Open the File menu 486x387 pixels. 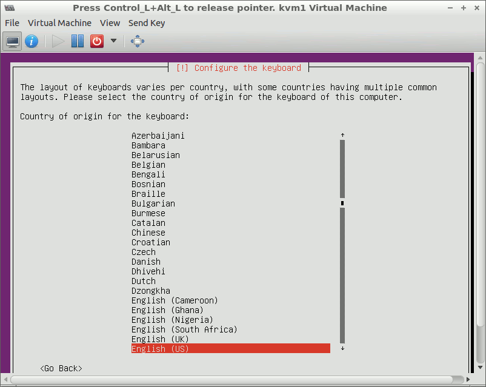pyautogui.click(x=12, y=23)
